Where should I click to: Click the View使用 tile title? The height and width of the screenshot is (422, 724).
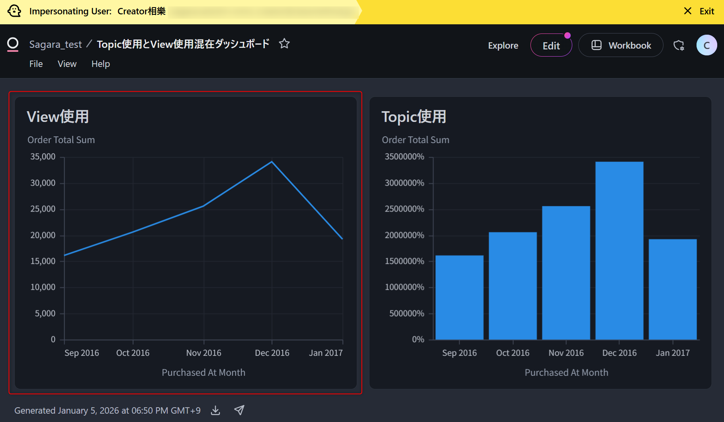[58, 117]
